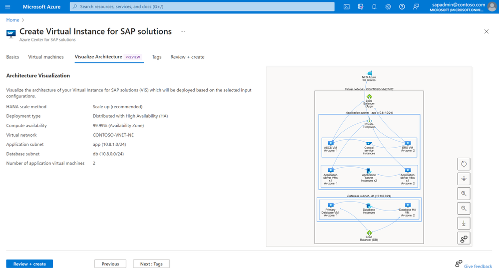Click the blue Review + create button
This screenshot has height=276, width=499.
29,264
